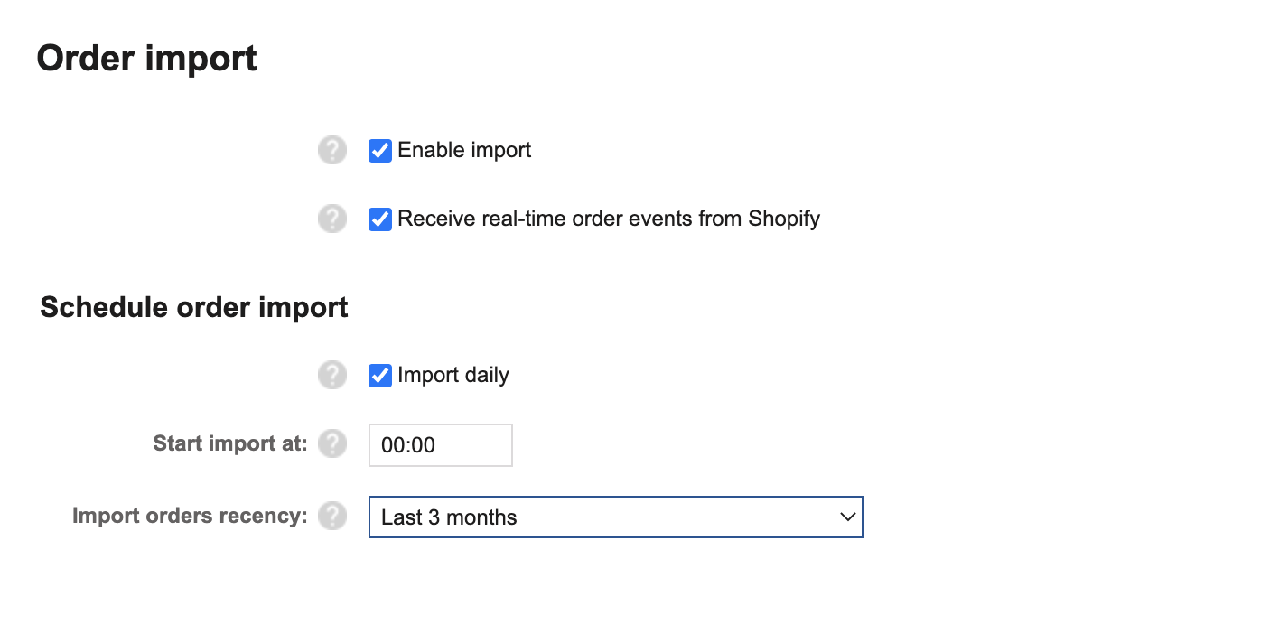Image resolution: width=1279 pixels, height=634 pixels.
Task: Click the chevron arrow of recency dropdown
Action: [847, 517]
